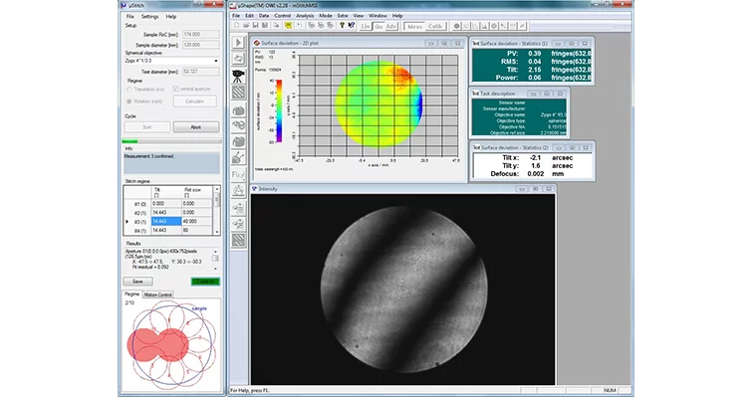Viewport: 752px width, 397px height.
Task: Open the Analysis menu
Action: click(x=305, y=16)
